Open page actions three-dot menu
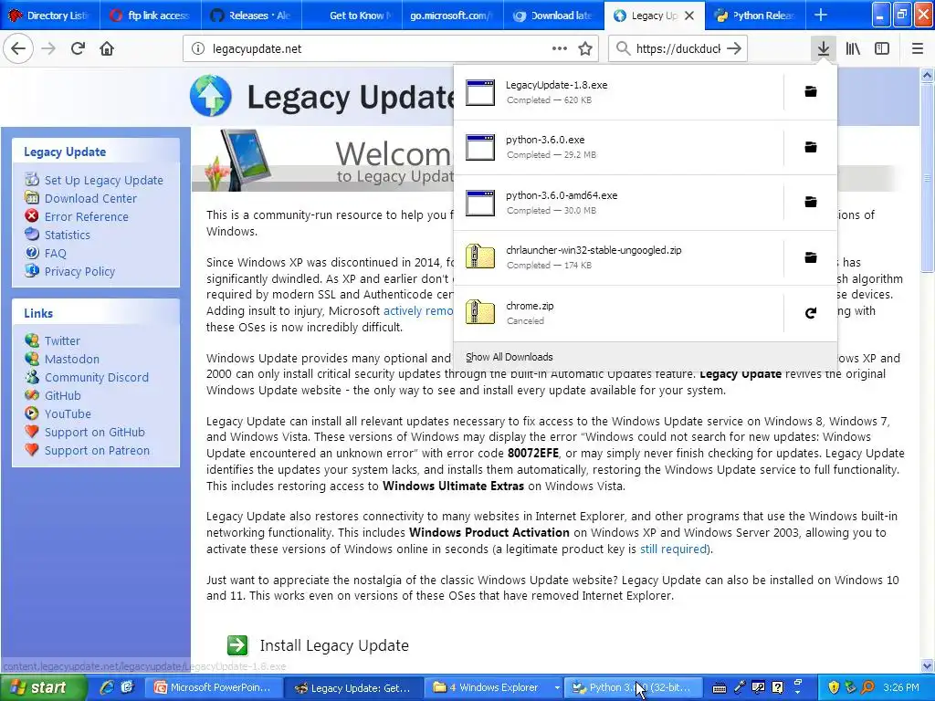Screen dimensions: 935x701 (x=560, y=49)
